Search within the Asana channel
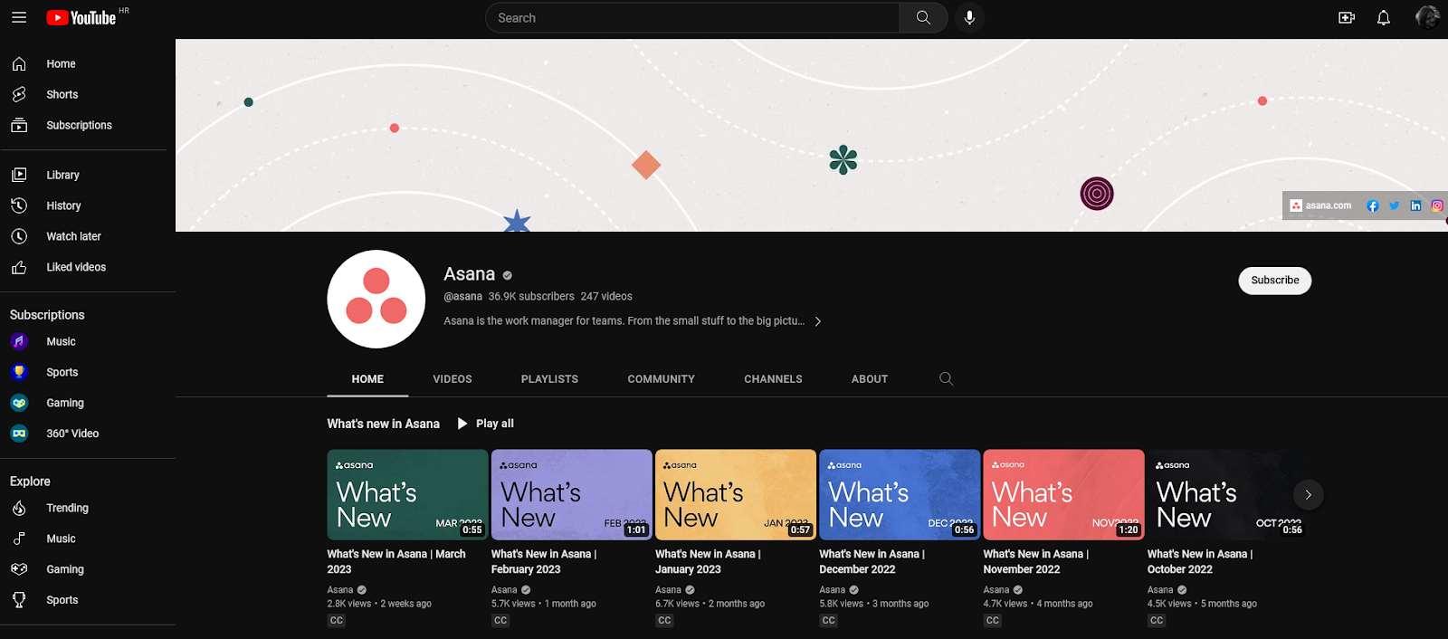1448x639 pixels. tap(946, 379)
